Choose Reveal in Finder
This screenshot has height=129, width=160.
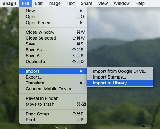click(53, 98)
